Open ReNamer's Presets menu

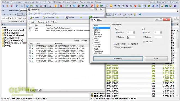click(47, 13)
